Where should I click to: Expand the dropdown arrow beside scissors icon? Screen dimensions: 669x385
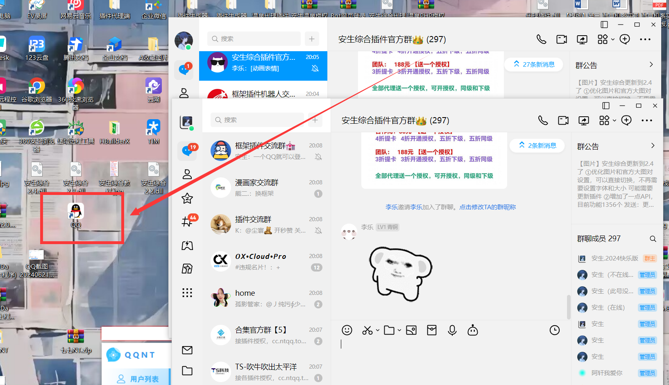click(378, 330)
